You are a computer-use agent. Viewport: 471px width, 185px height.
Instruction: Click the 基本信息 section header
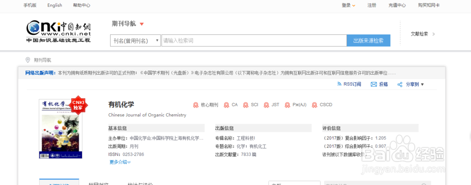pyautogui.click(x=117, y=129)
